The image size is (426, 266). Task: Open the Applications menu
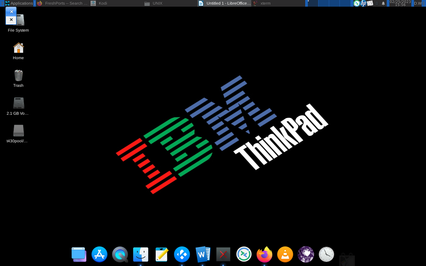pyautogui.click(x=19, y=3)
